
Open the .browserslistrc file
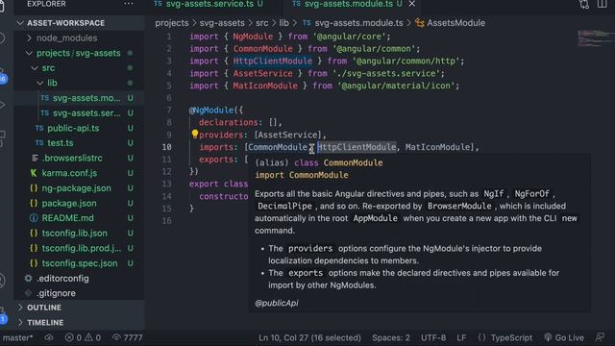(72, 158)
